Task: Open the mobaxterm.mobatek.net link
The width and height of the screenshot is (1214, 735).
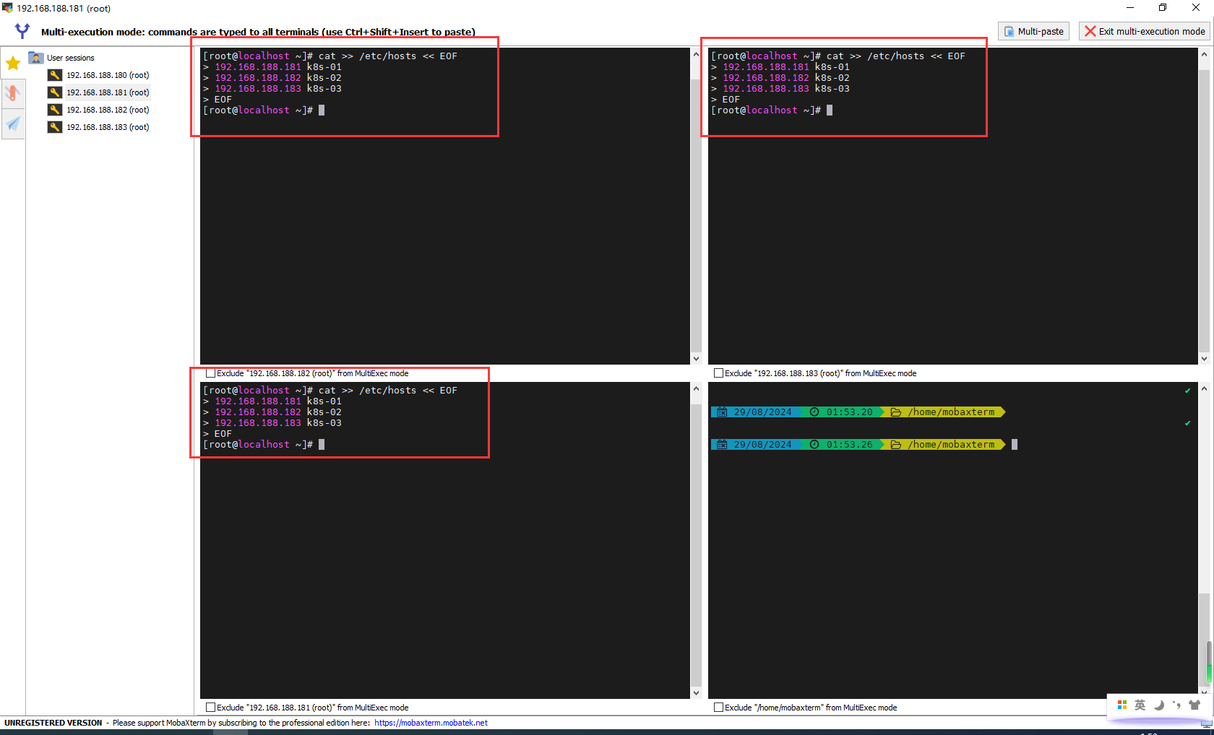Action: (x=431, y=723)
